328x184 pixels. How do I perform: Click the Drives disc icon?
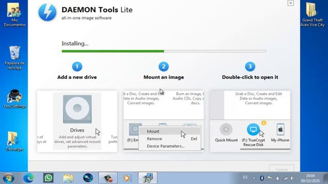coord(77,109)
